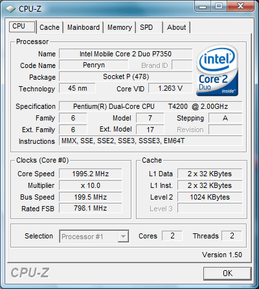Click the empty Revision field
The width and height of the screenshot is (259, 289).
(225, 130)
